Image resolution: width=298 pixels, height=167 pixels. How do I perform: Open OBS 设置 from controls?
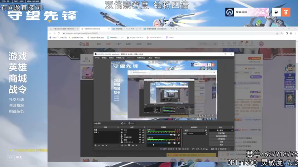click(x=221, y=142)
